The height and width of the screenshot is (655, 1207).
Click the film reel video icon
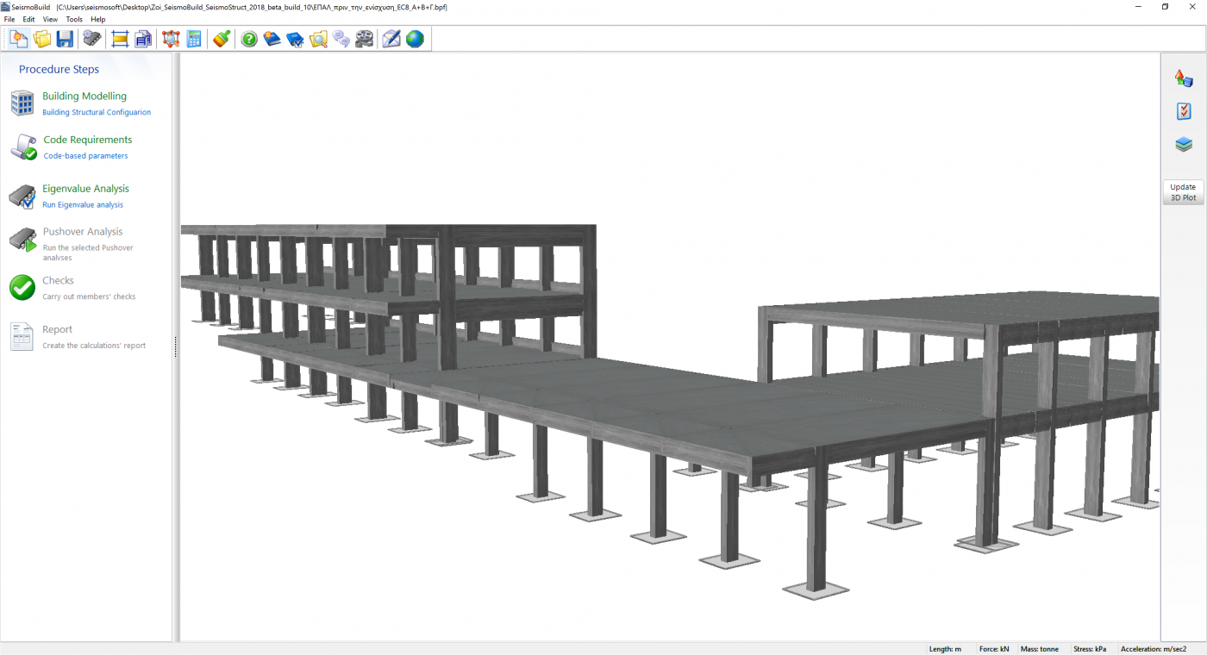[x=365, y=39]
